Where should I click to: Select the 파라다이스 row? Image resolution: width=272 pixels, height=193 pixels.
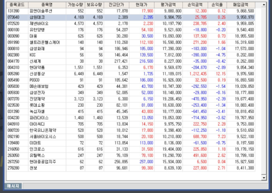pyautogui.click(x=131, y=118)
